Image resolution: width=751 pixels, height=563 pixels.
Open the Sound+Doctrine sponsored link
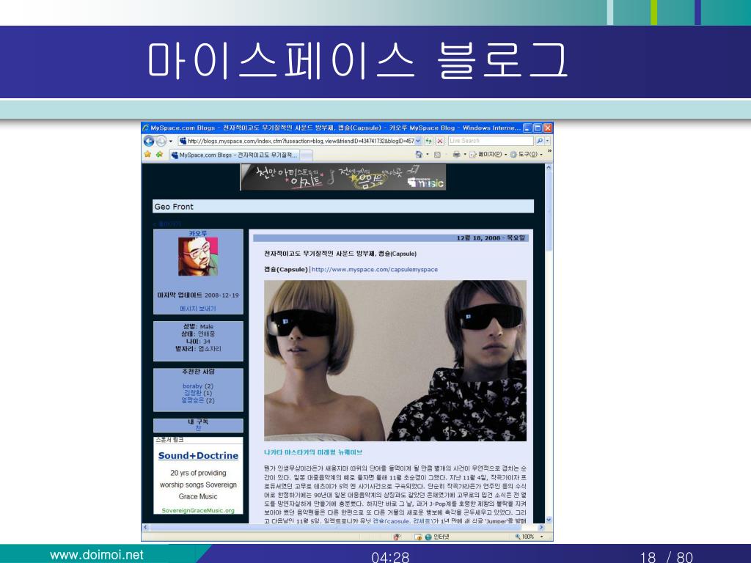point(198,456)
